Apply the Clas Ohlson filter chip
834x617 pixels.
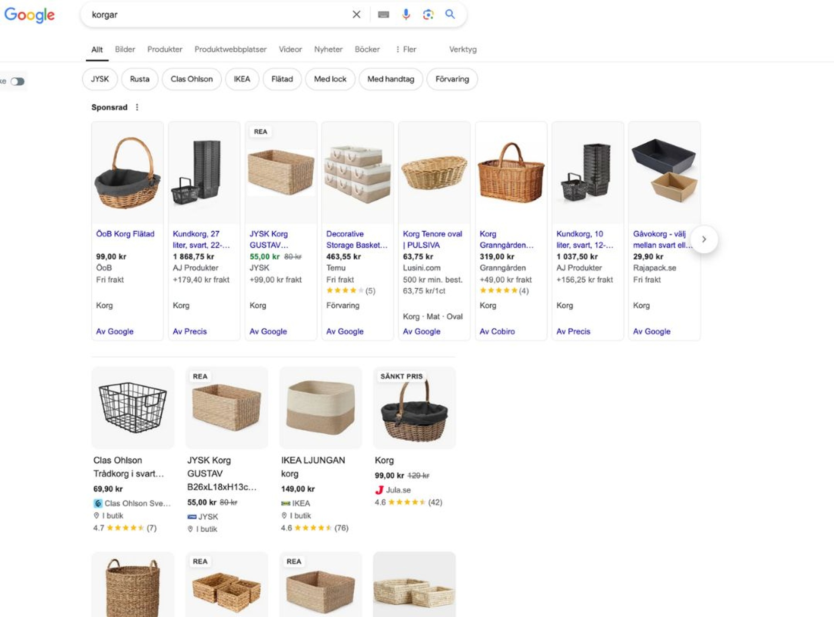point(192,79)
